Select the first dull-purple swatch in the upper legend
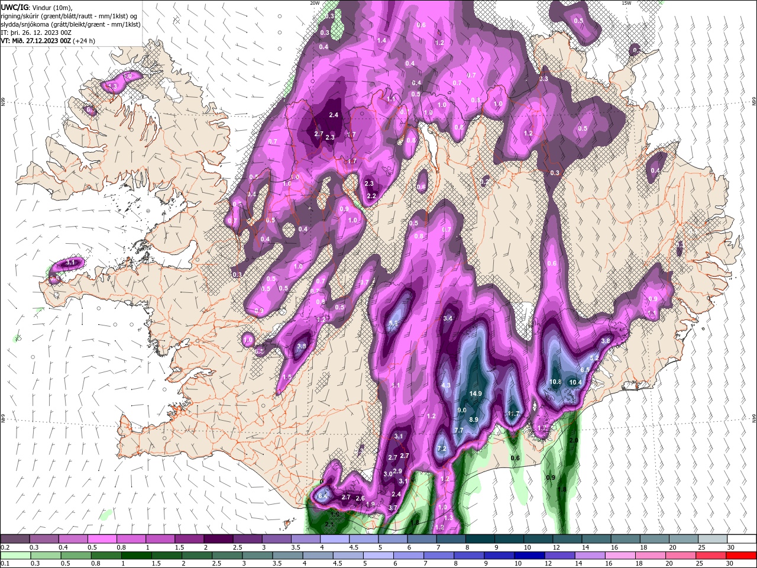The width and height of the screenshot is (757, 568). 15,539
